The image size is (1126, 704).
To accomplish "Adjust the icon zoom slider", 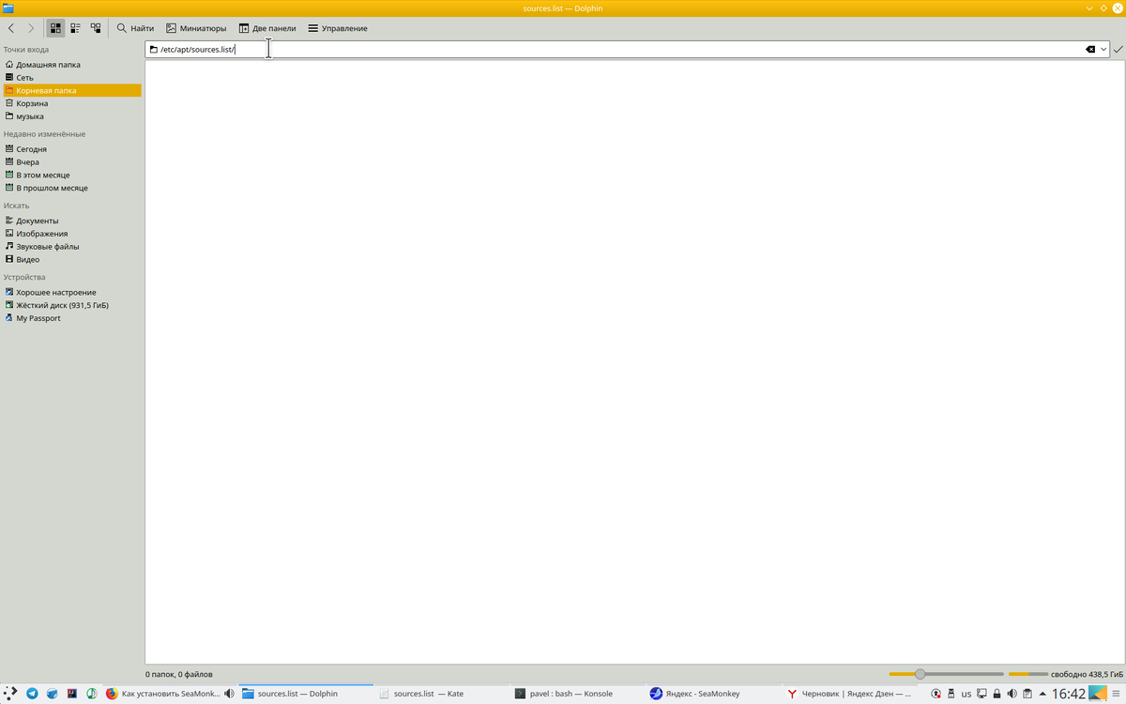I will 946,674.
